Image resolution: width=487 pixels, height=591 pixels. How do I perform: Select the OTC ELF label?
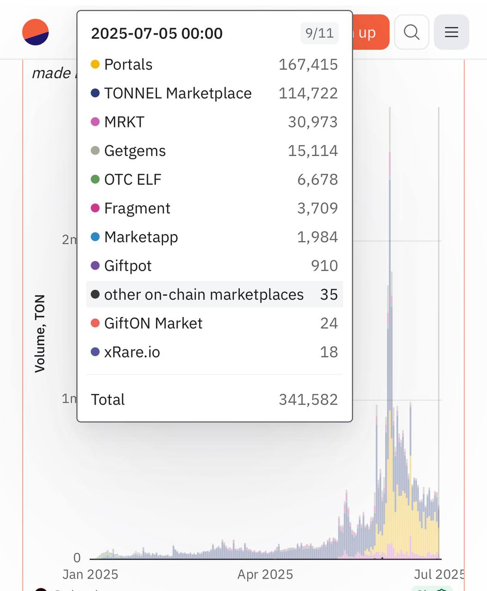[x=133, y=180]
